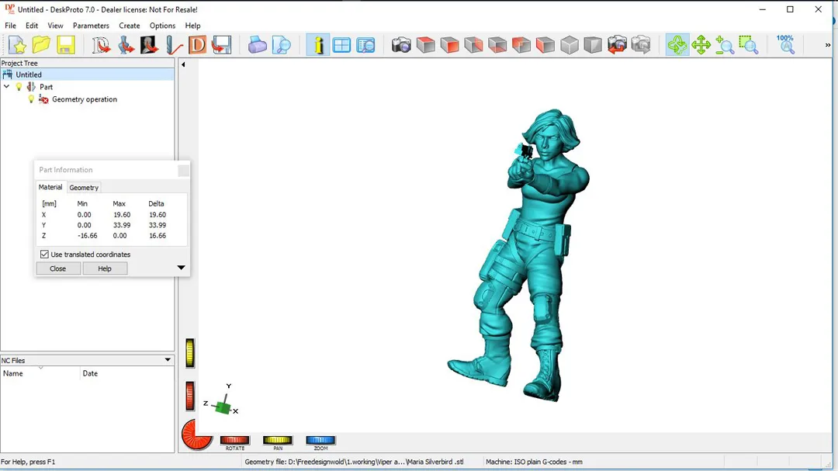838x471 pixels.
Task: Select the cube view with red bottom face
Action: pos(497,45)
